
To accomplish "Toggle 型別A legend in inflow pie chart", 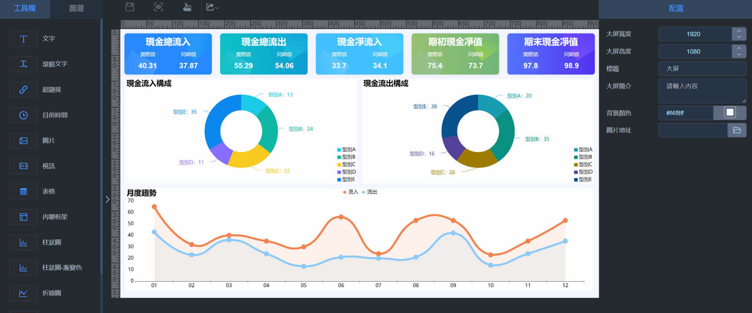I will [346, 149].
